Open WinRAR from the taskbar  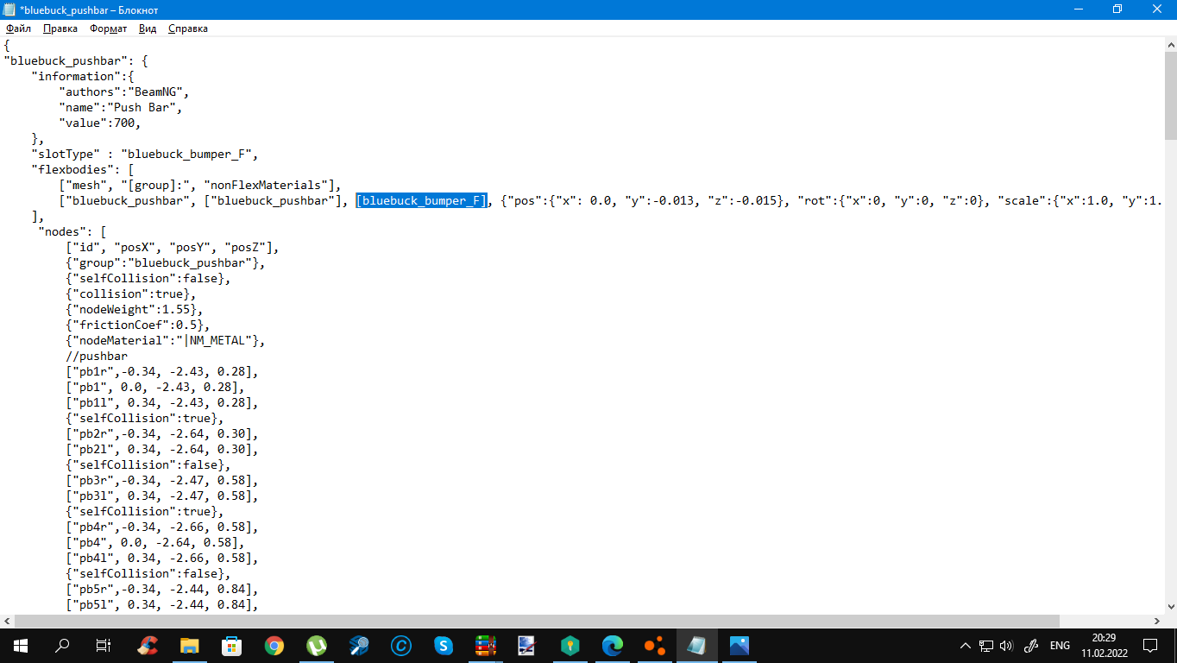pyautogui.click(x=486, y=645)
